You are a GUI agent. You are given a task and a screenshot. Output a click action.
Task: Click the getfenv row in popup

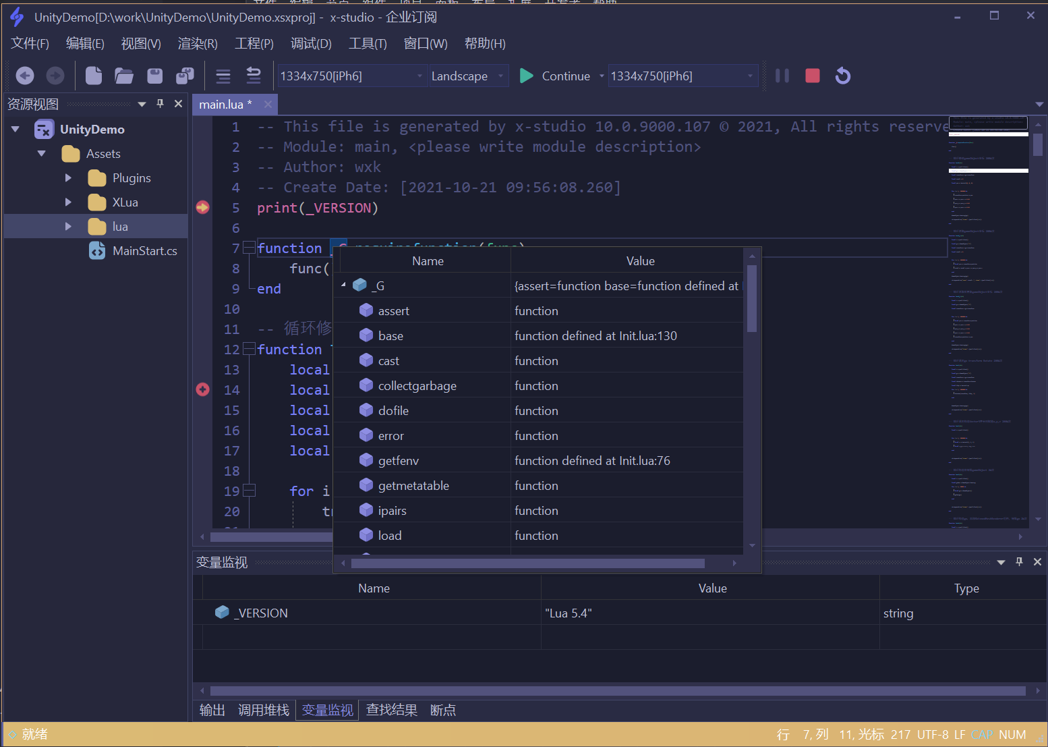click(x=538, y=460)
